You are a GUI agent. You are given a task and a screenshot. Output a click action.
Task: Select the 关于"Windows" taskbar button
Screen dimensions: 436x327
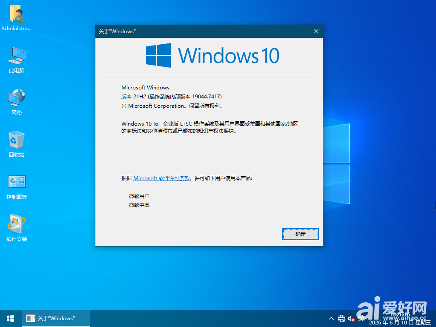pyautogui.click(x=56, y=318)
